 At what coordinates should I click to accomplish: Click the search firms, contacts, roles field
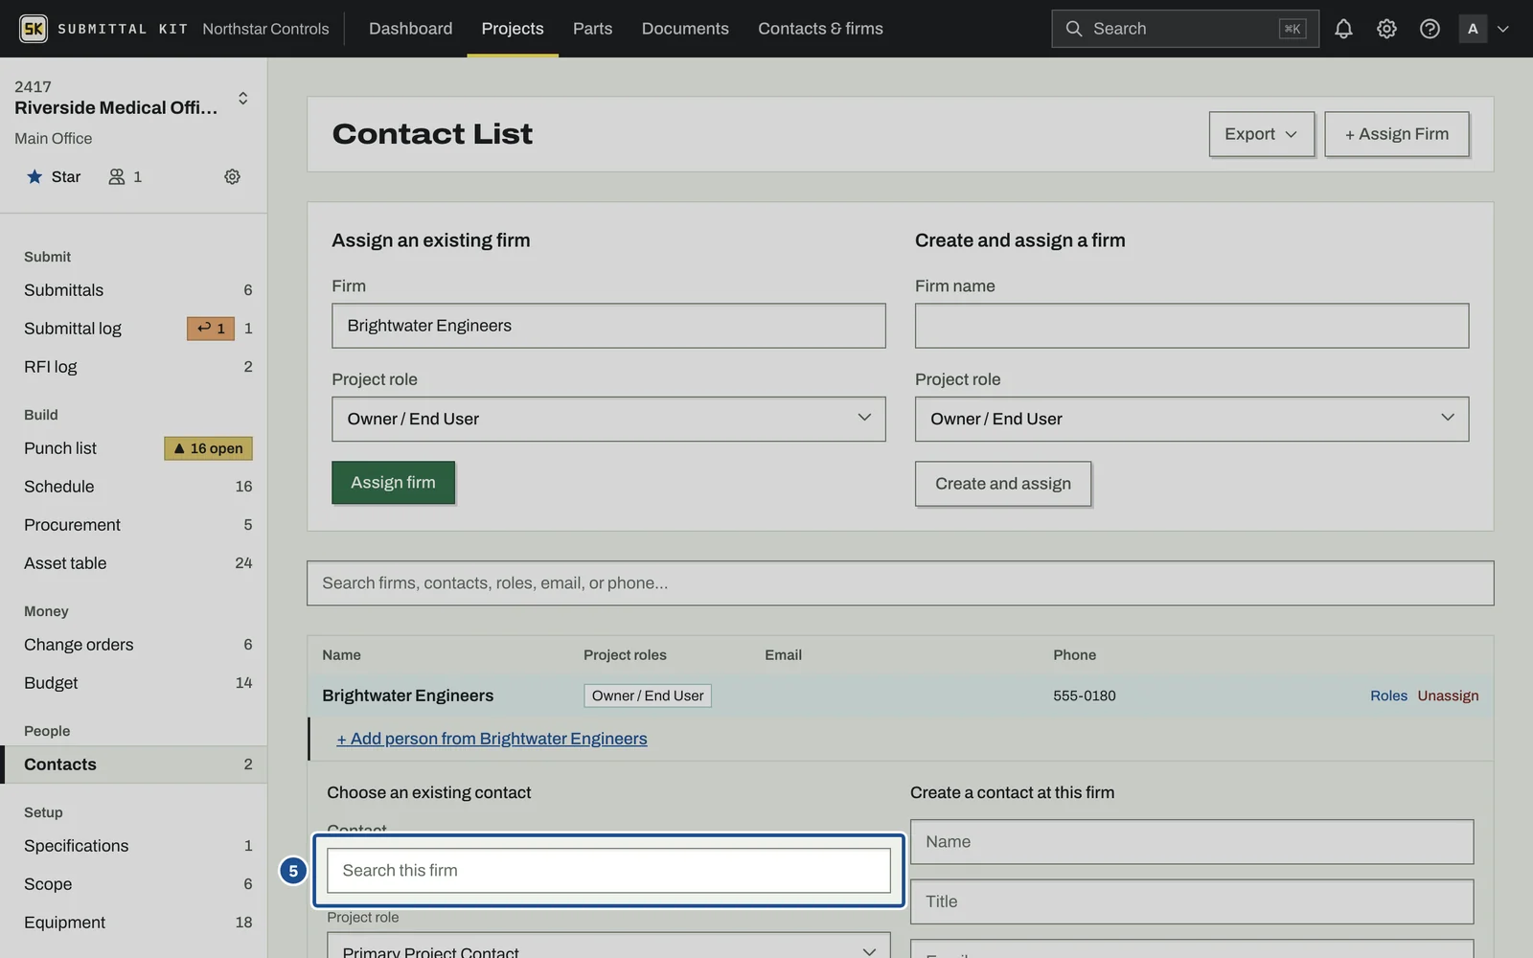point(900,582)
